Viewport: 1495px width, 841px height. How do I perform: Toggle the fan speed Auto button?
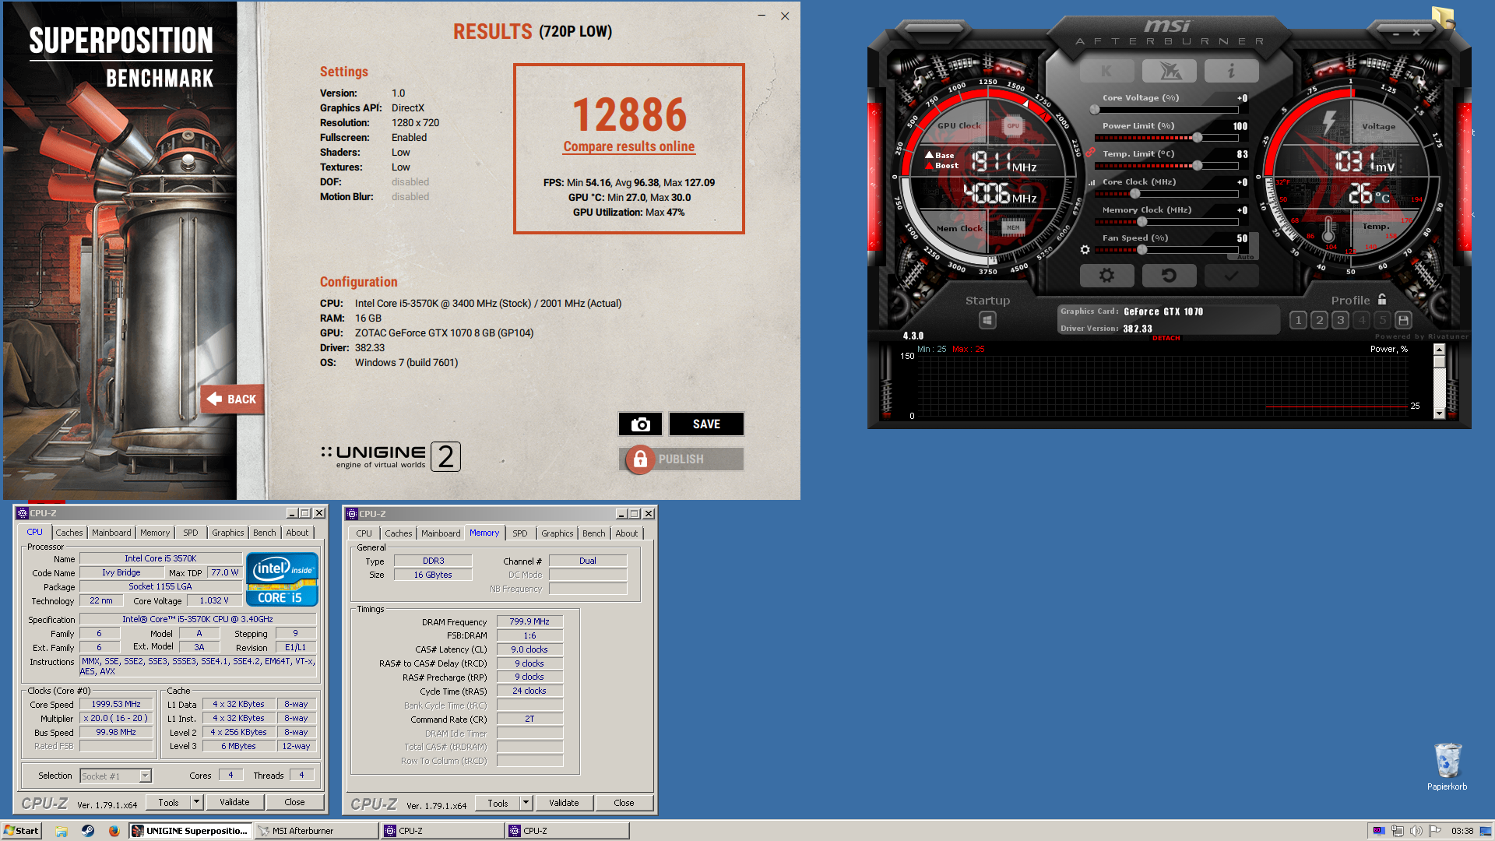tap(1245, 257)
